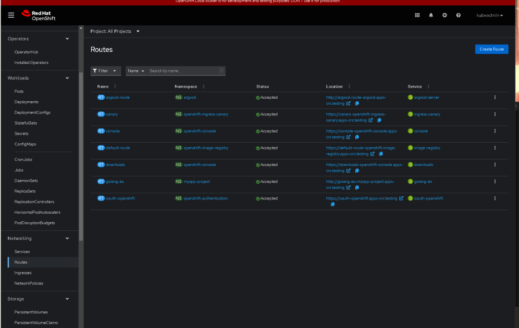This screenshot has height=328, width=519.
Task: Open kebab menu for canary row
Action: click(x=495, y=114)
